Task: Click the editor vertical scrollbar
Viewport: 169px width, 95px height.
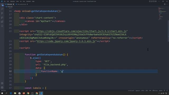Action: point(168,31)
